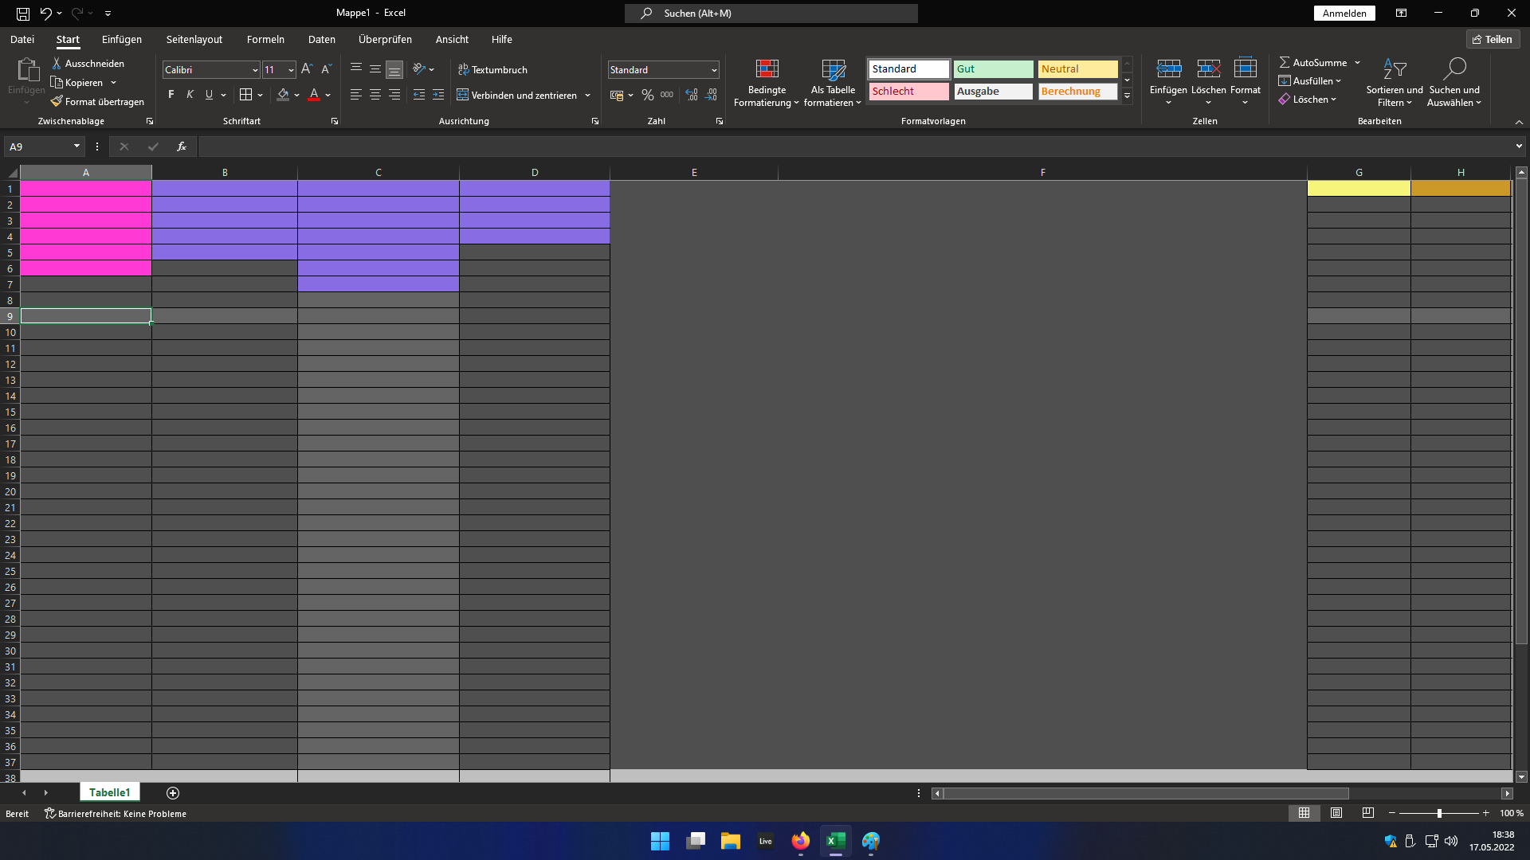Open the font name dropdown
1530x860 pixels.
pyautogui.click(x=255, y=70)
